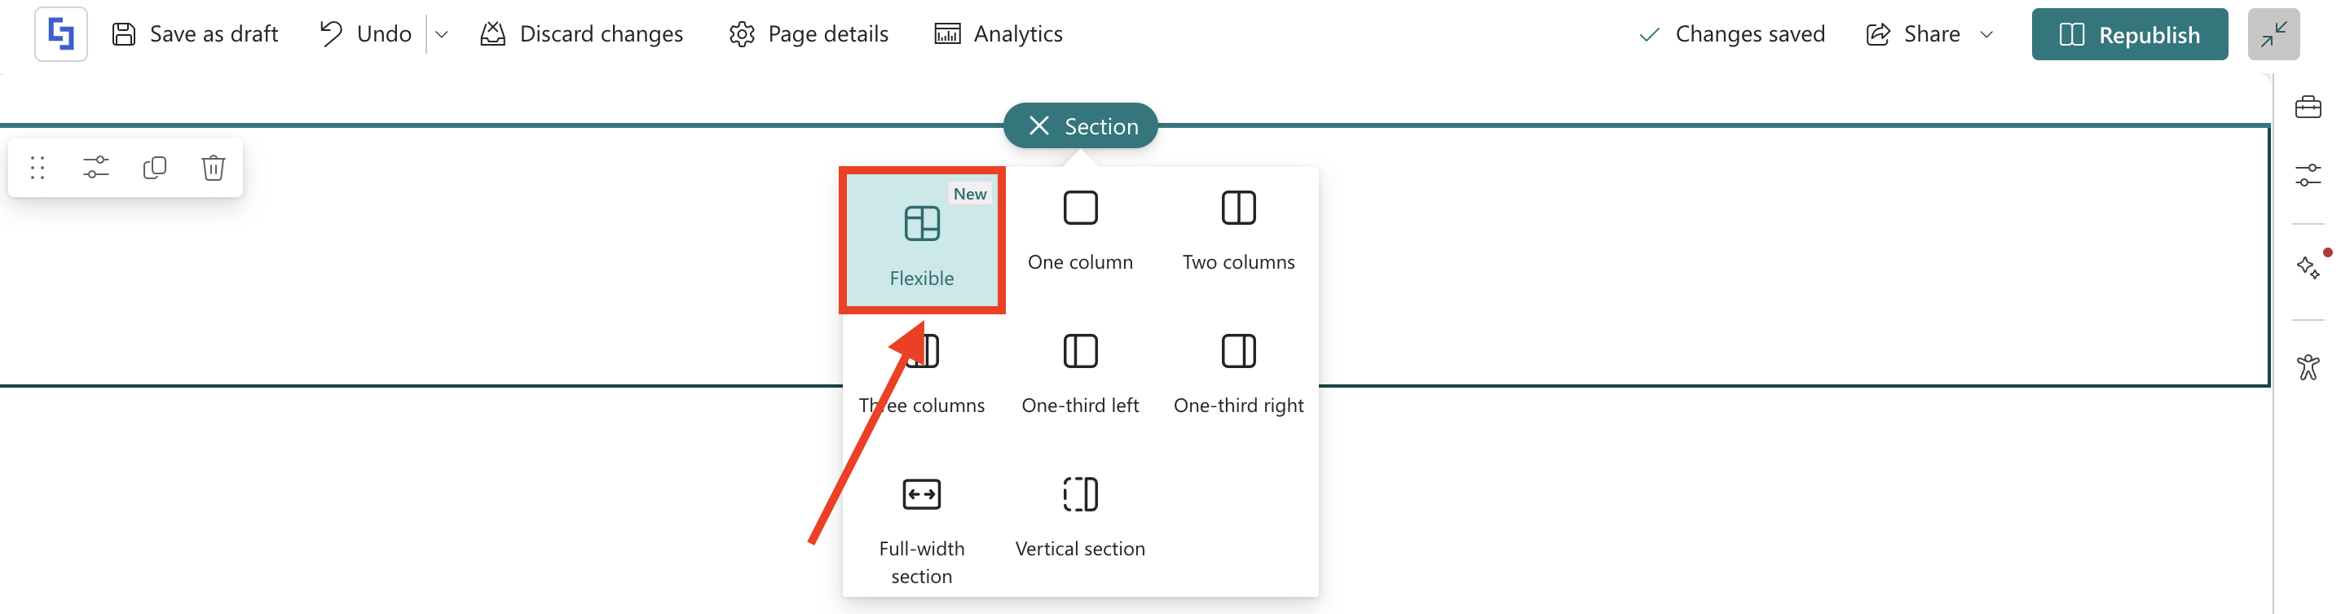The image size is (2341, 614).
Task: Open the accessibility assistant icon
Action: coord(2308,367)
